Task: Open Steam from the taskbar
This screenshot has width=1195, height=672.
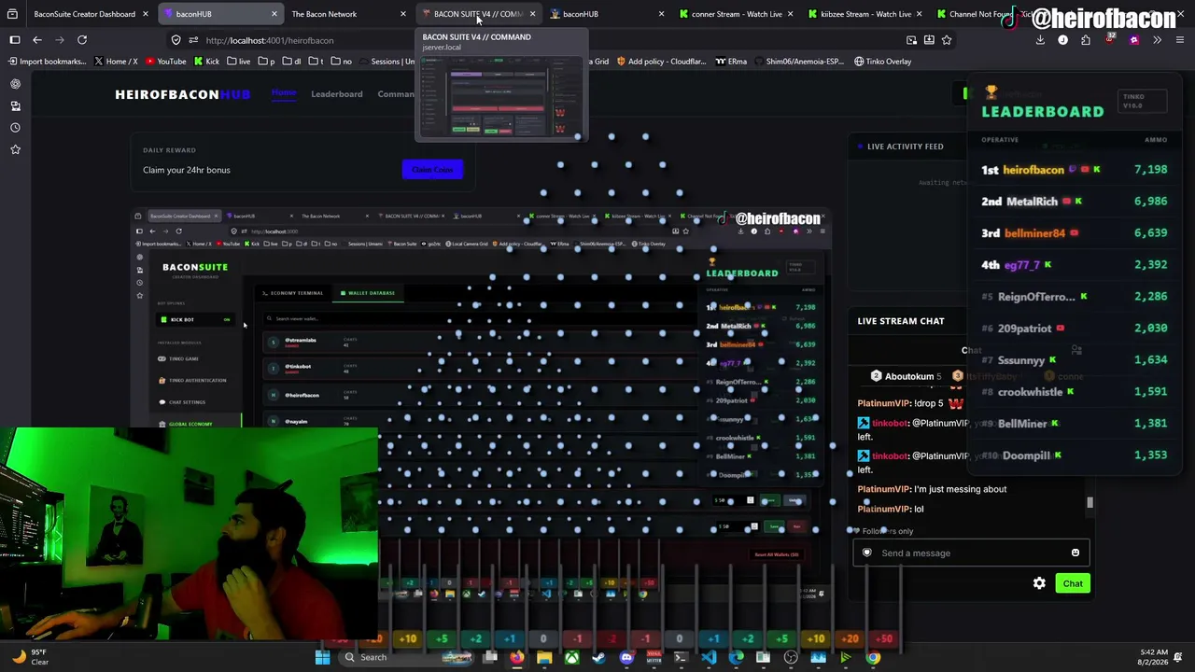Action: (598, 657)
